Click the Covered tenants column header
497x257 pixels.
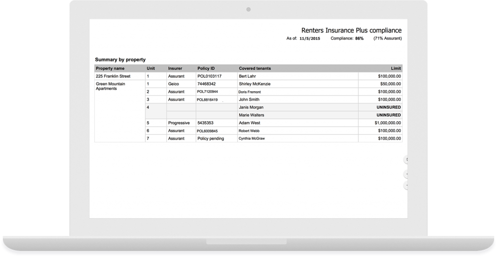pos(255,68)
